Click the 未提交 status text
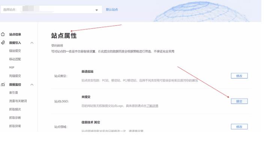This screenshot has width=276, height=148. 86,97
